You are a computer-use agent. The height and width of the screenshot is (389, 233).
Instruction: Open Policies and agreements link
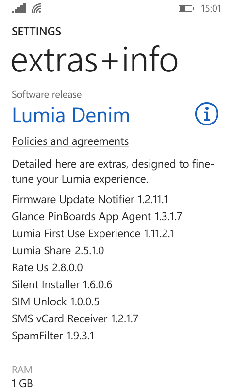coord(70,141)
